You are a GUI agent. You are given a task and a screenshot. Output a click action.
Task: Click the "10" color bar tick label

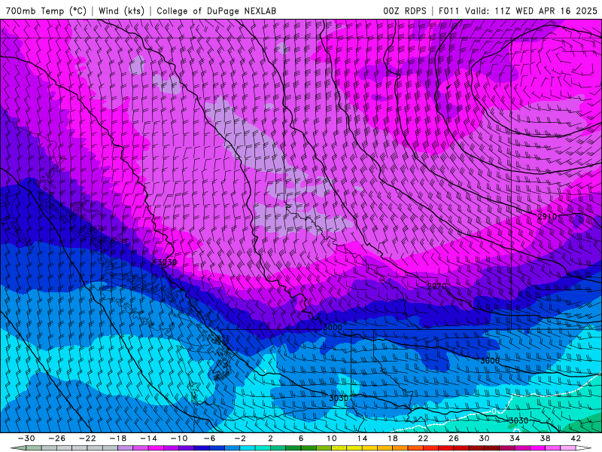tap(332, 438)
